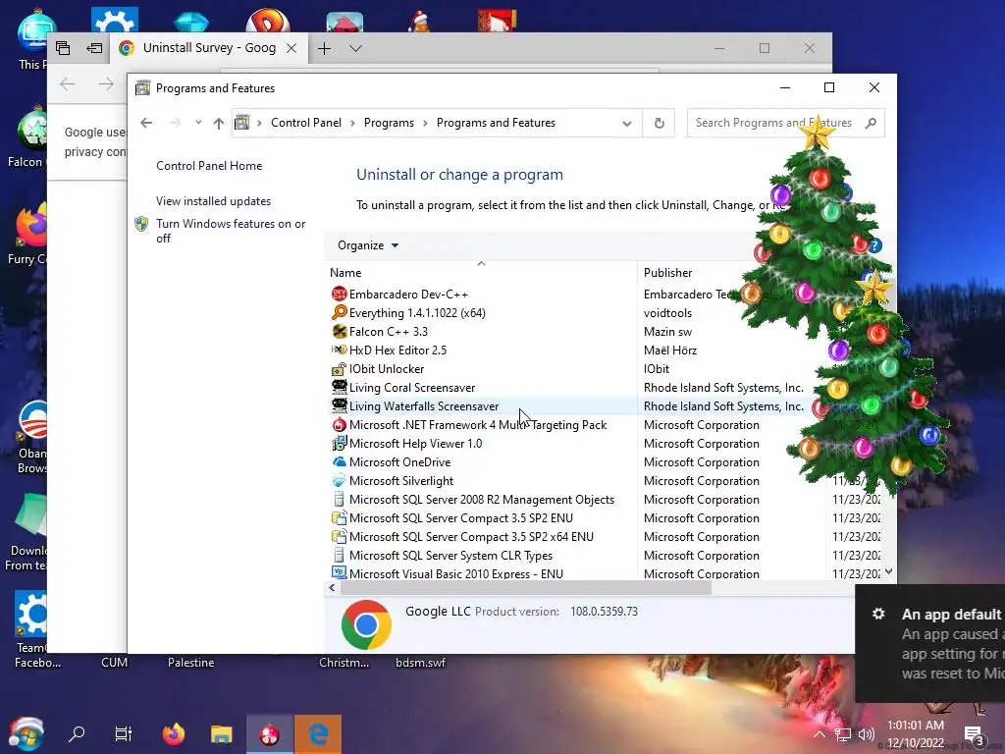
Task: Click the scroll-down arrow of the program list
Action: [888, 571]
